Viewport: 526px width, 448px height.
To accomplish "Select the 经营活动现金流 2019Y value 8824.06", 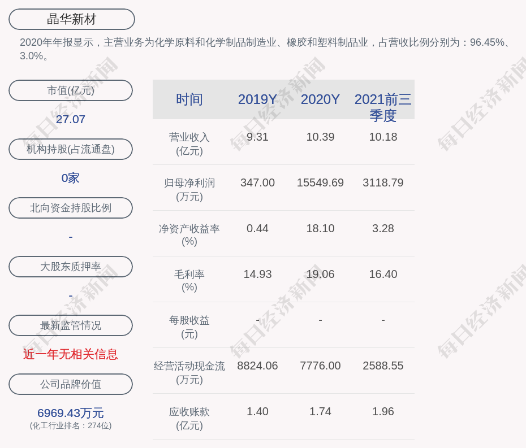I will (257, 366).
